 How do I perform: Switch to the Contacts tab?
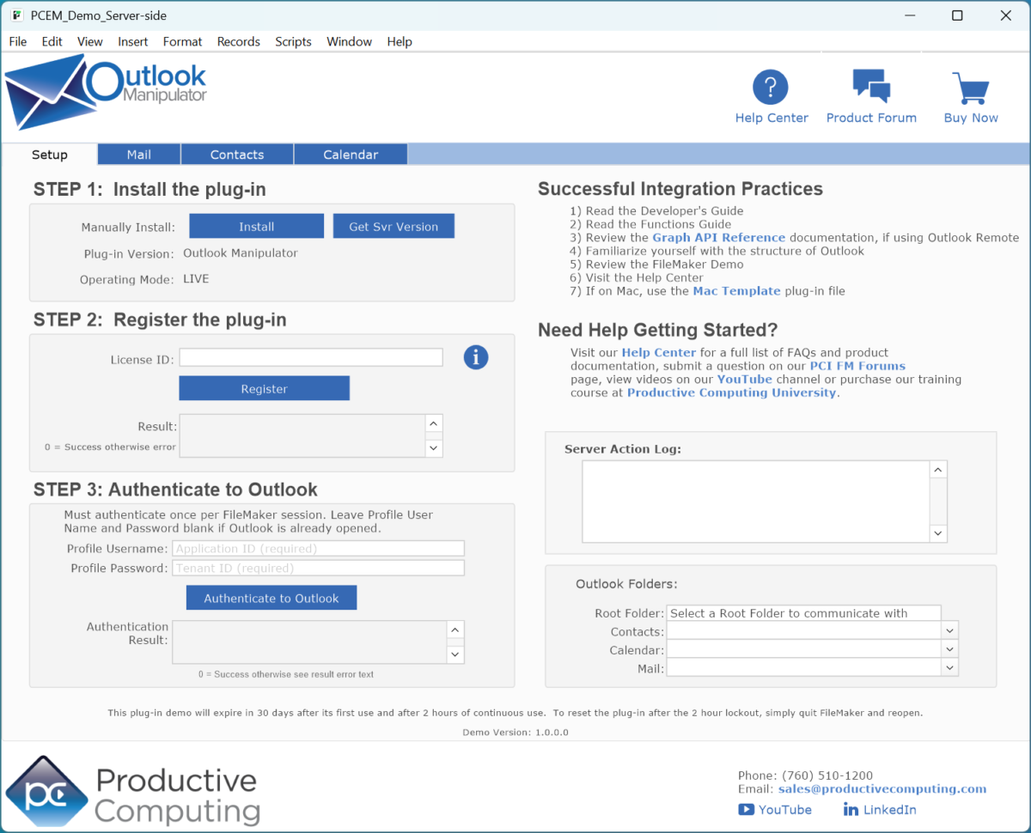(237, 155)
